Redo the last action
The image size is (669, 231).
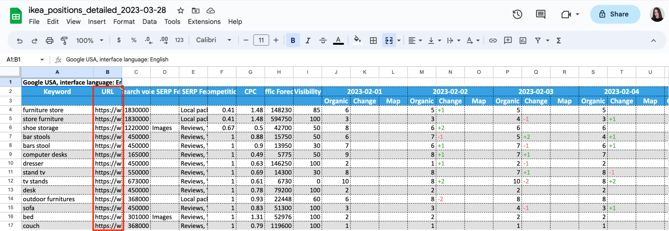[34, 41]
